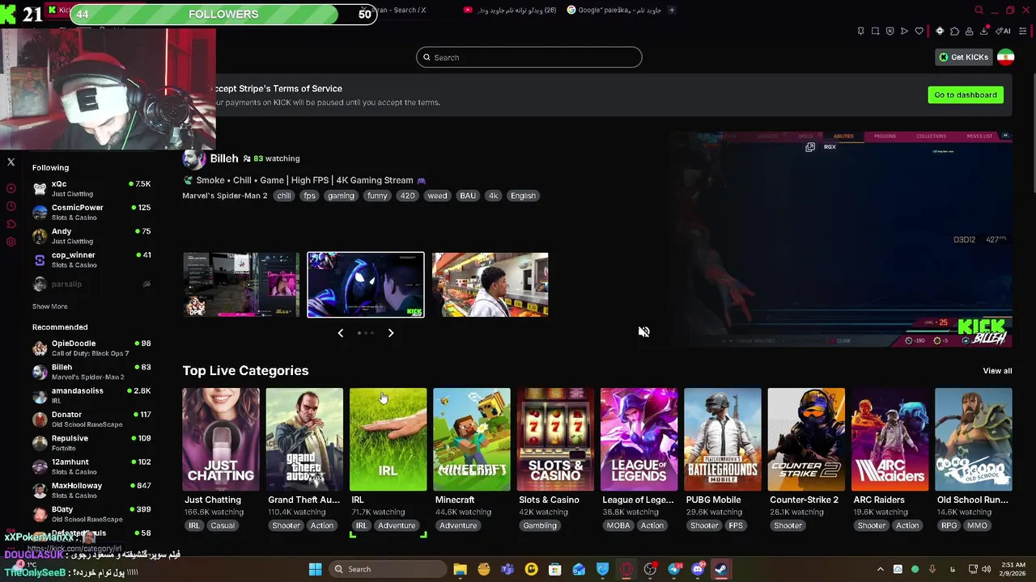1036x582 pixels.
Task: Click the send/play arrow toolbar icon
Action: click(904, 31)
